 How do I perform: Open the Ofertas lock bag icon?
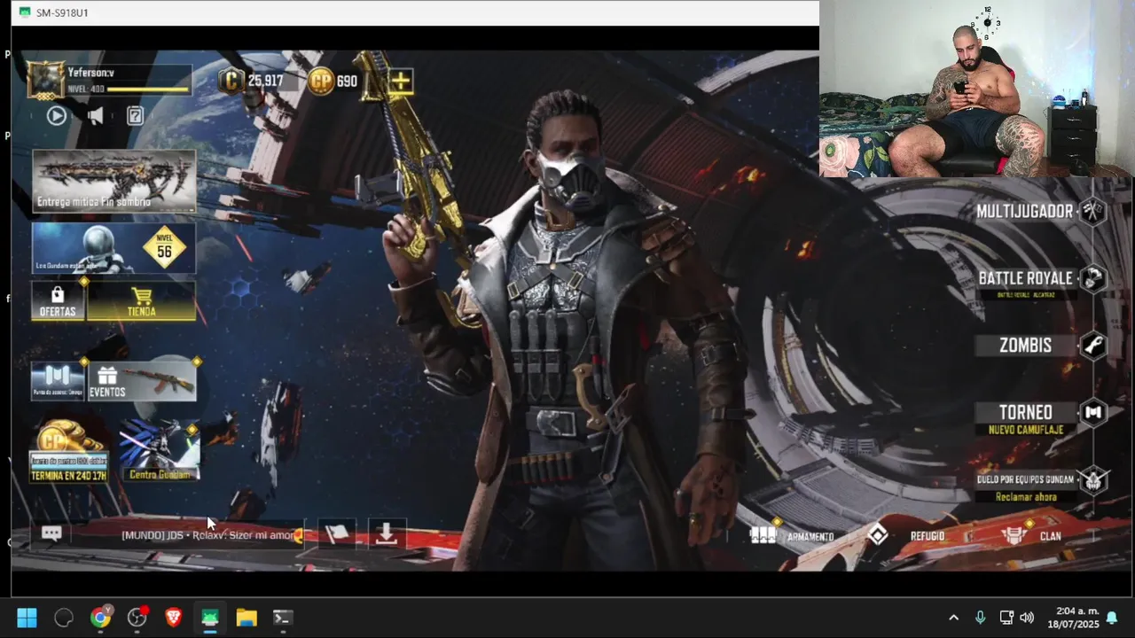[58, 295]
